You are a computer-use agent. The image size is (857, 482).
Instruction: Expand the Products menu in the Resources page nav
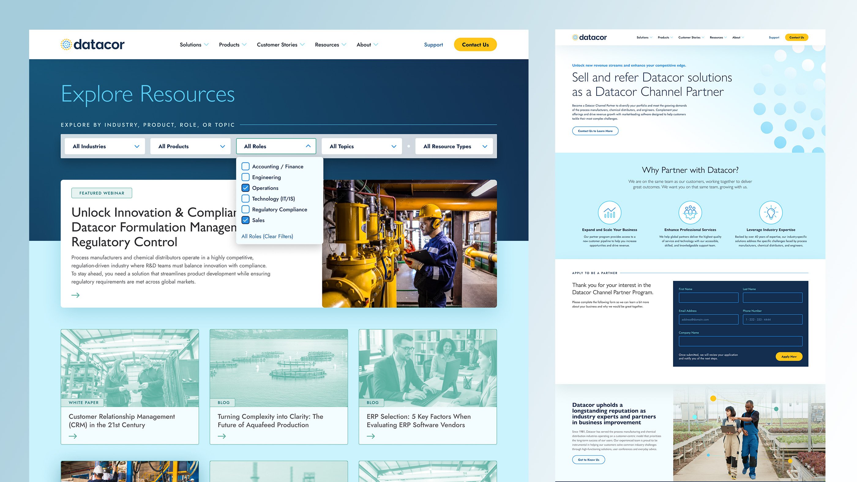(x=233, y=45)
